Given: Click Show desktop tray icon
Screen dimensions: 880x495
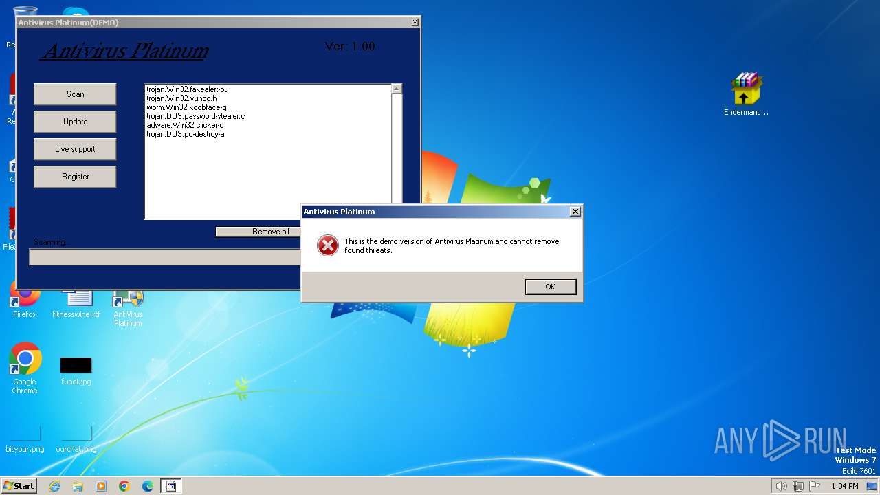Looking at the screenshot, I should (x=872, y=486).
